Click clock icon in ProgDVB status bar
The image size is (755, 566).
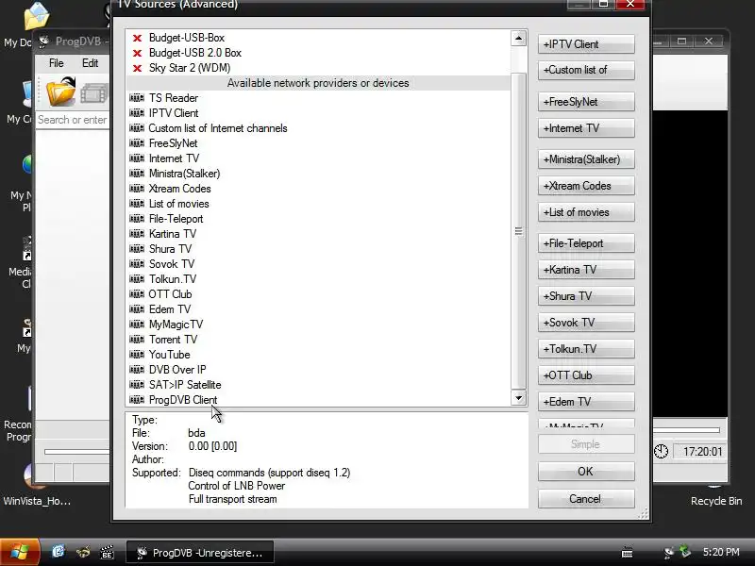click(x=662, y=452)
